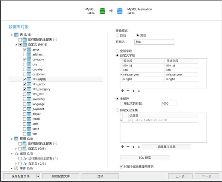Open the 保存配置文件 dropdown arrow
This screenshot has height=182, width=222.
38,176
